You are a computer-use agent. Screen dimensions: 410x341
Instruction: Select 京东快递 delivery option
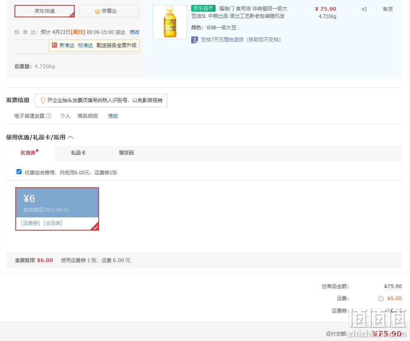45,11
